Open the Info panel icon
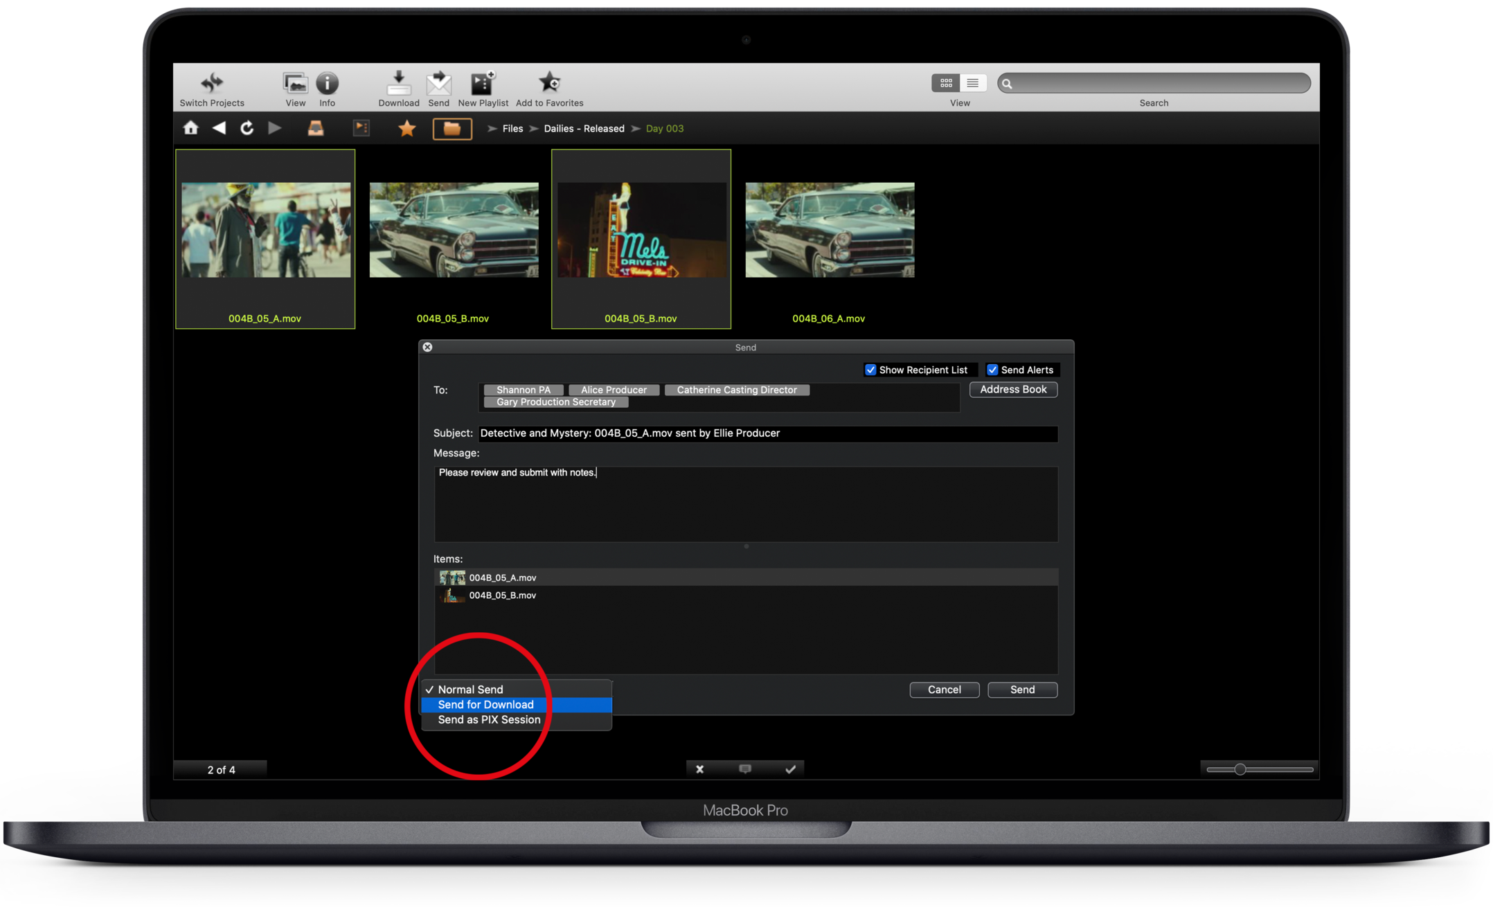The width and height of the screenshot is (1493, 907). (x=327, y=83)
